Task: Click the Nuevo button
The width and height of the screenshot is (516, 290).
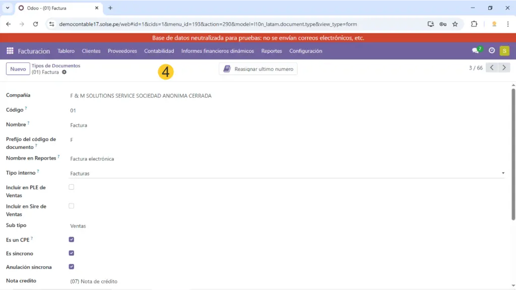Action: point(18,69)
